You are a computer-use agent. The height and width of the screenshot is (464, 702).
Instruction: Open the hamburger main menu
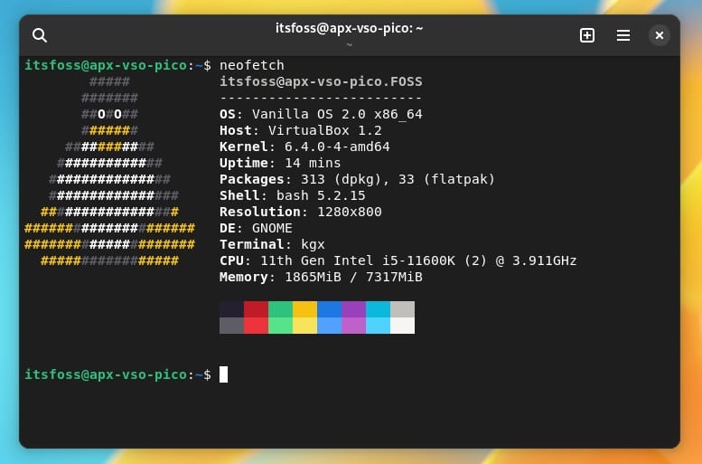pyautogui.click(x=622, y=35)
